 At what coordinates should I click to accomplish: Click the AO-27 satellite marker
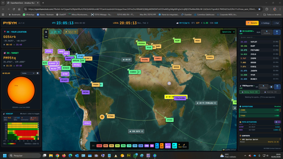pos(127,59)
